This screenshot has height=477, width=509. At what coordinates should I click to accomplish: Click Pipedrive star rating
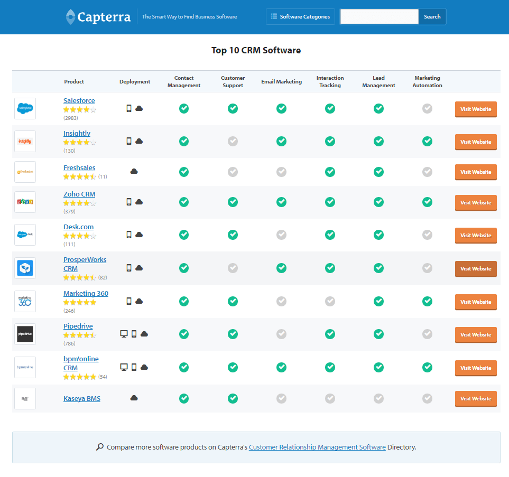80,335
